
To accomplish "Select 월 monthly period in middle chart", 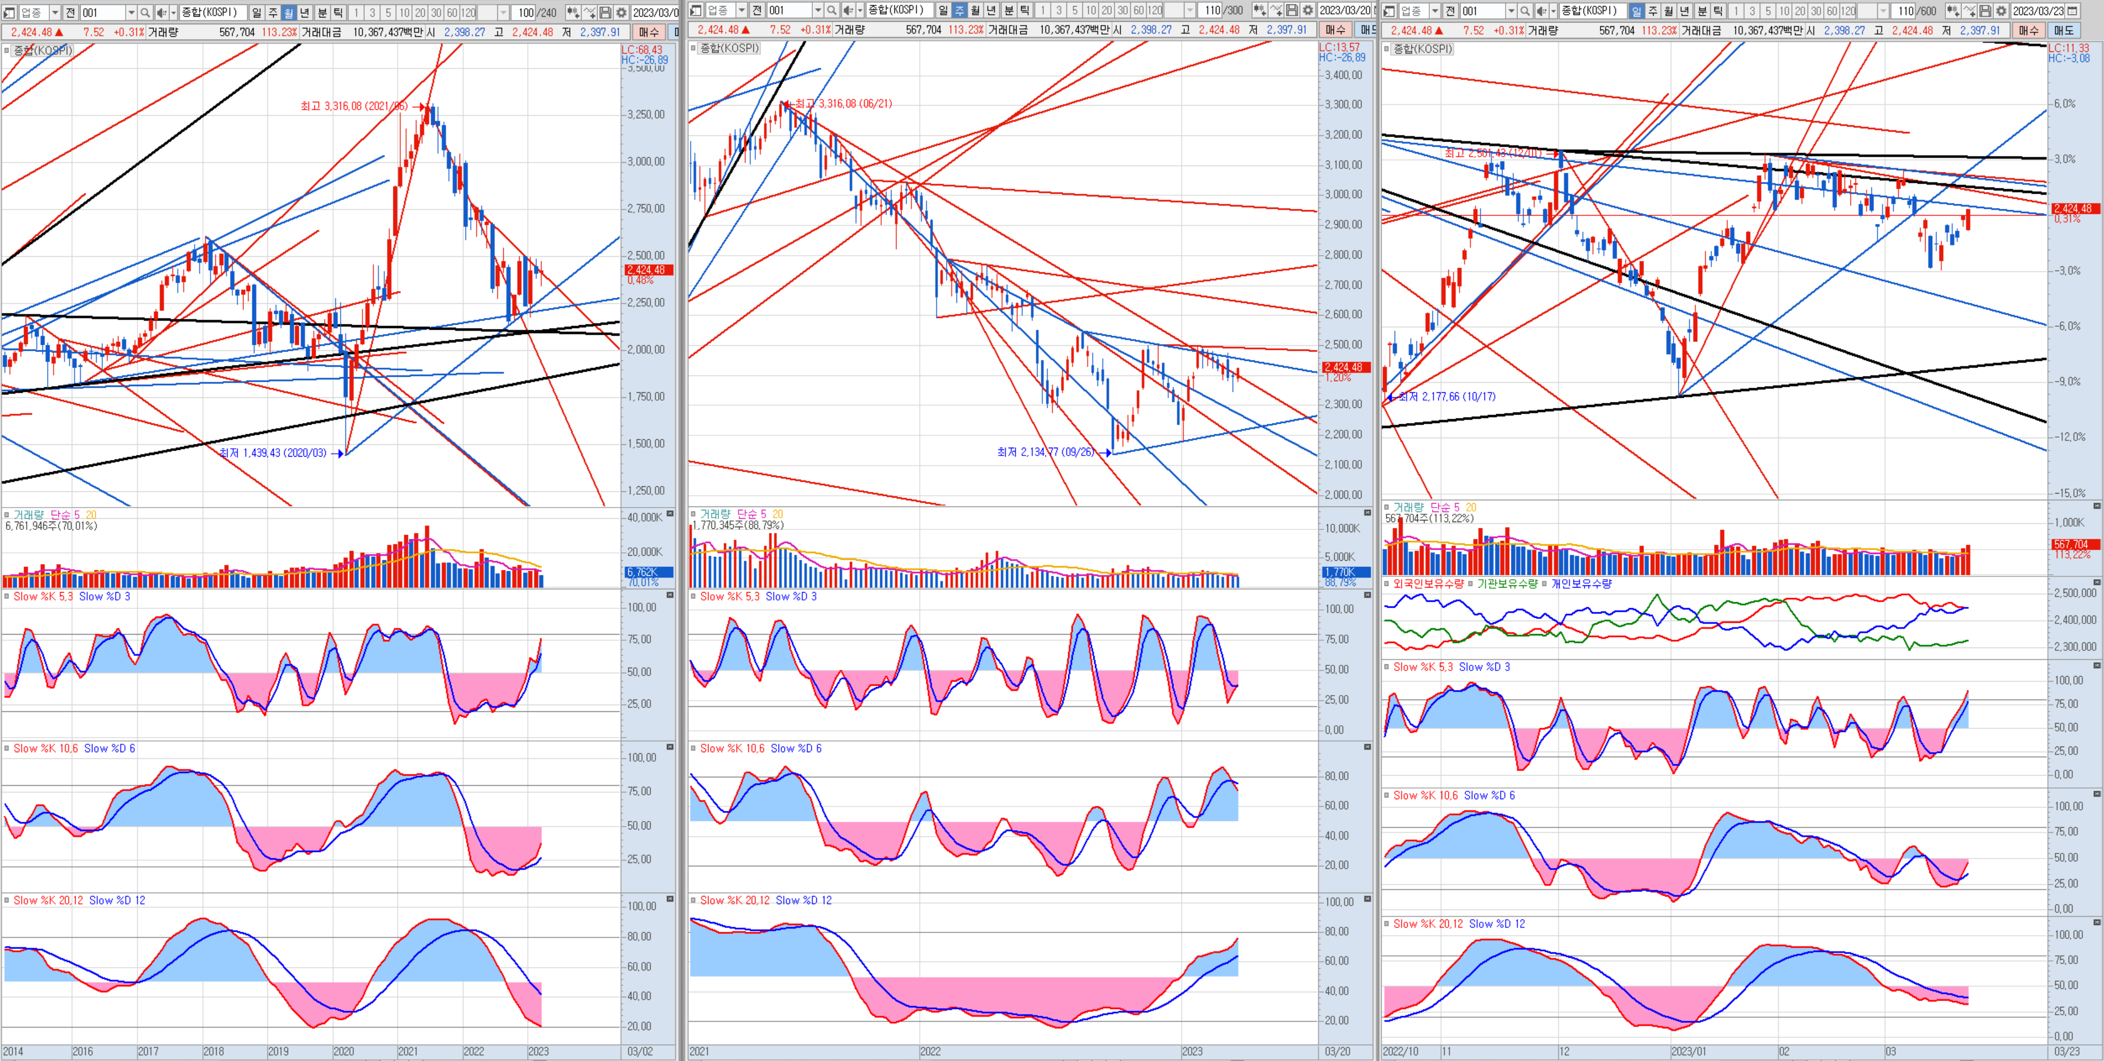I will pyautogui.click(x=975, y=10).
